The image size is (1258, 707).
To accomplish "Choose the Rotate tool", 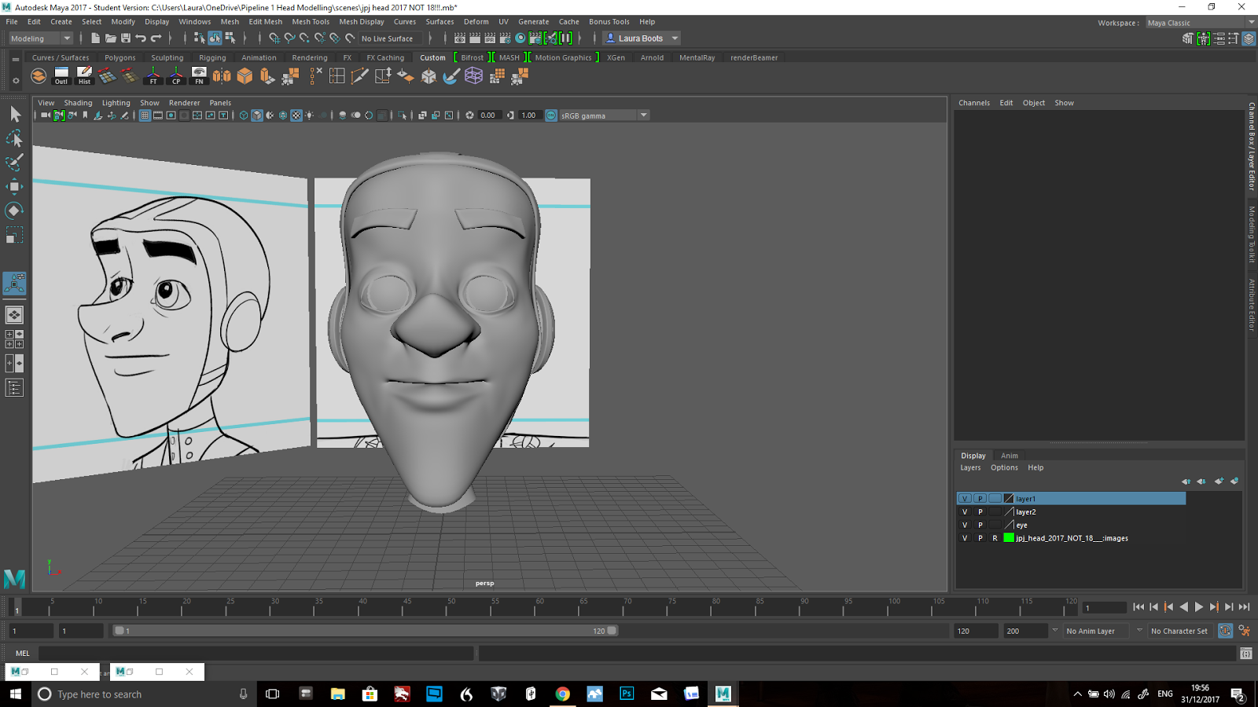I will (14, 211).
